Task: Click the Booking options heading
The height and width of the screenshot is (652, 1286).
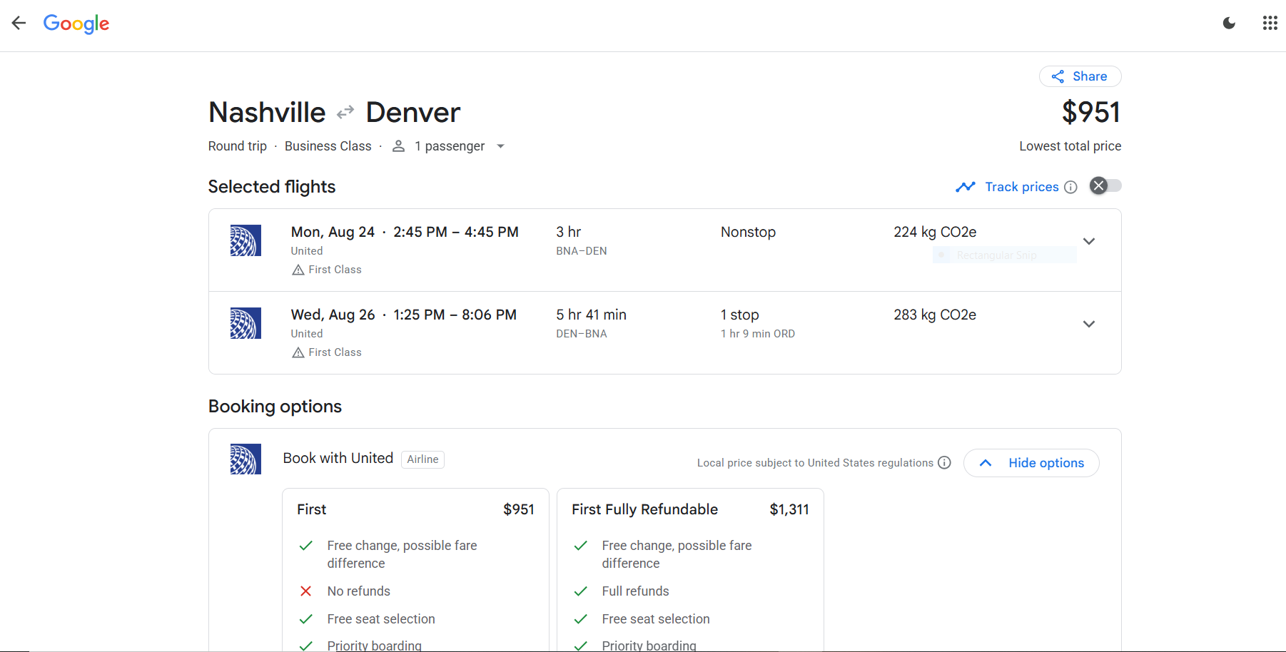Action: [275, 406]
